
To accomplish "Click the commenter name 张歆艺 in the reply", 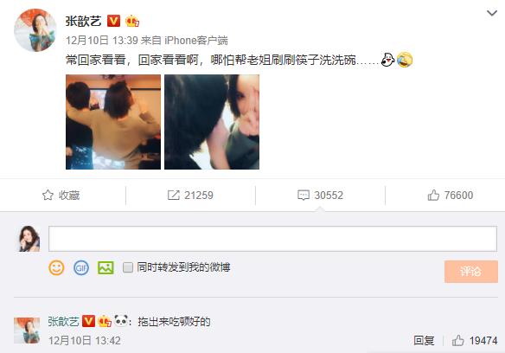I will point(63,321).
